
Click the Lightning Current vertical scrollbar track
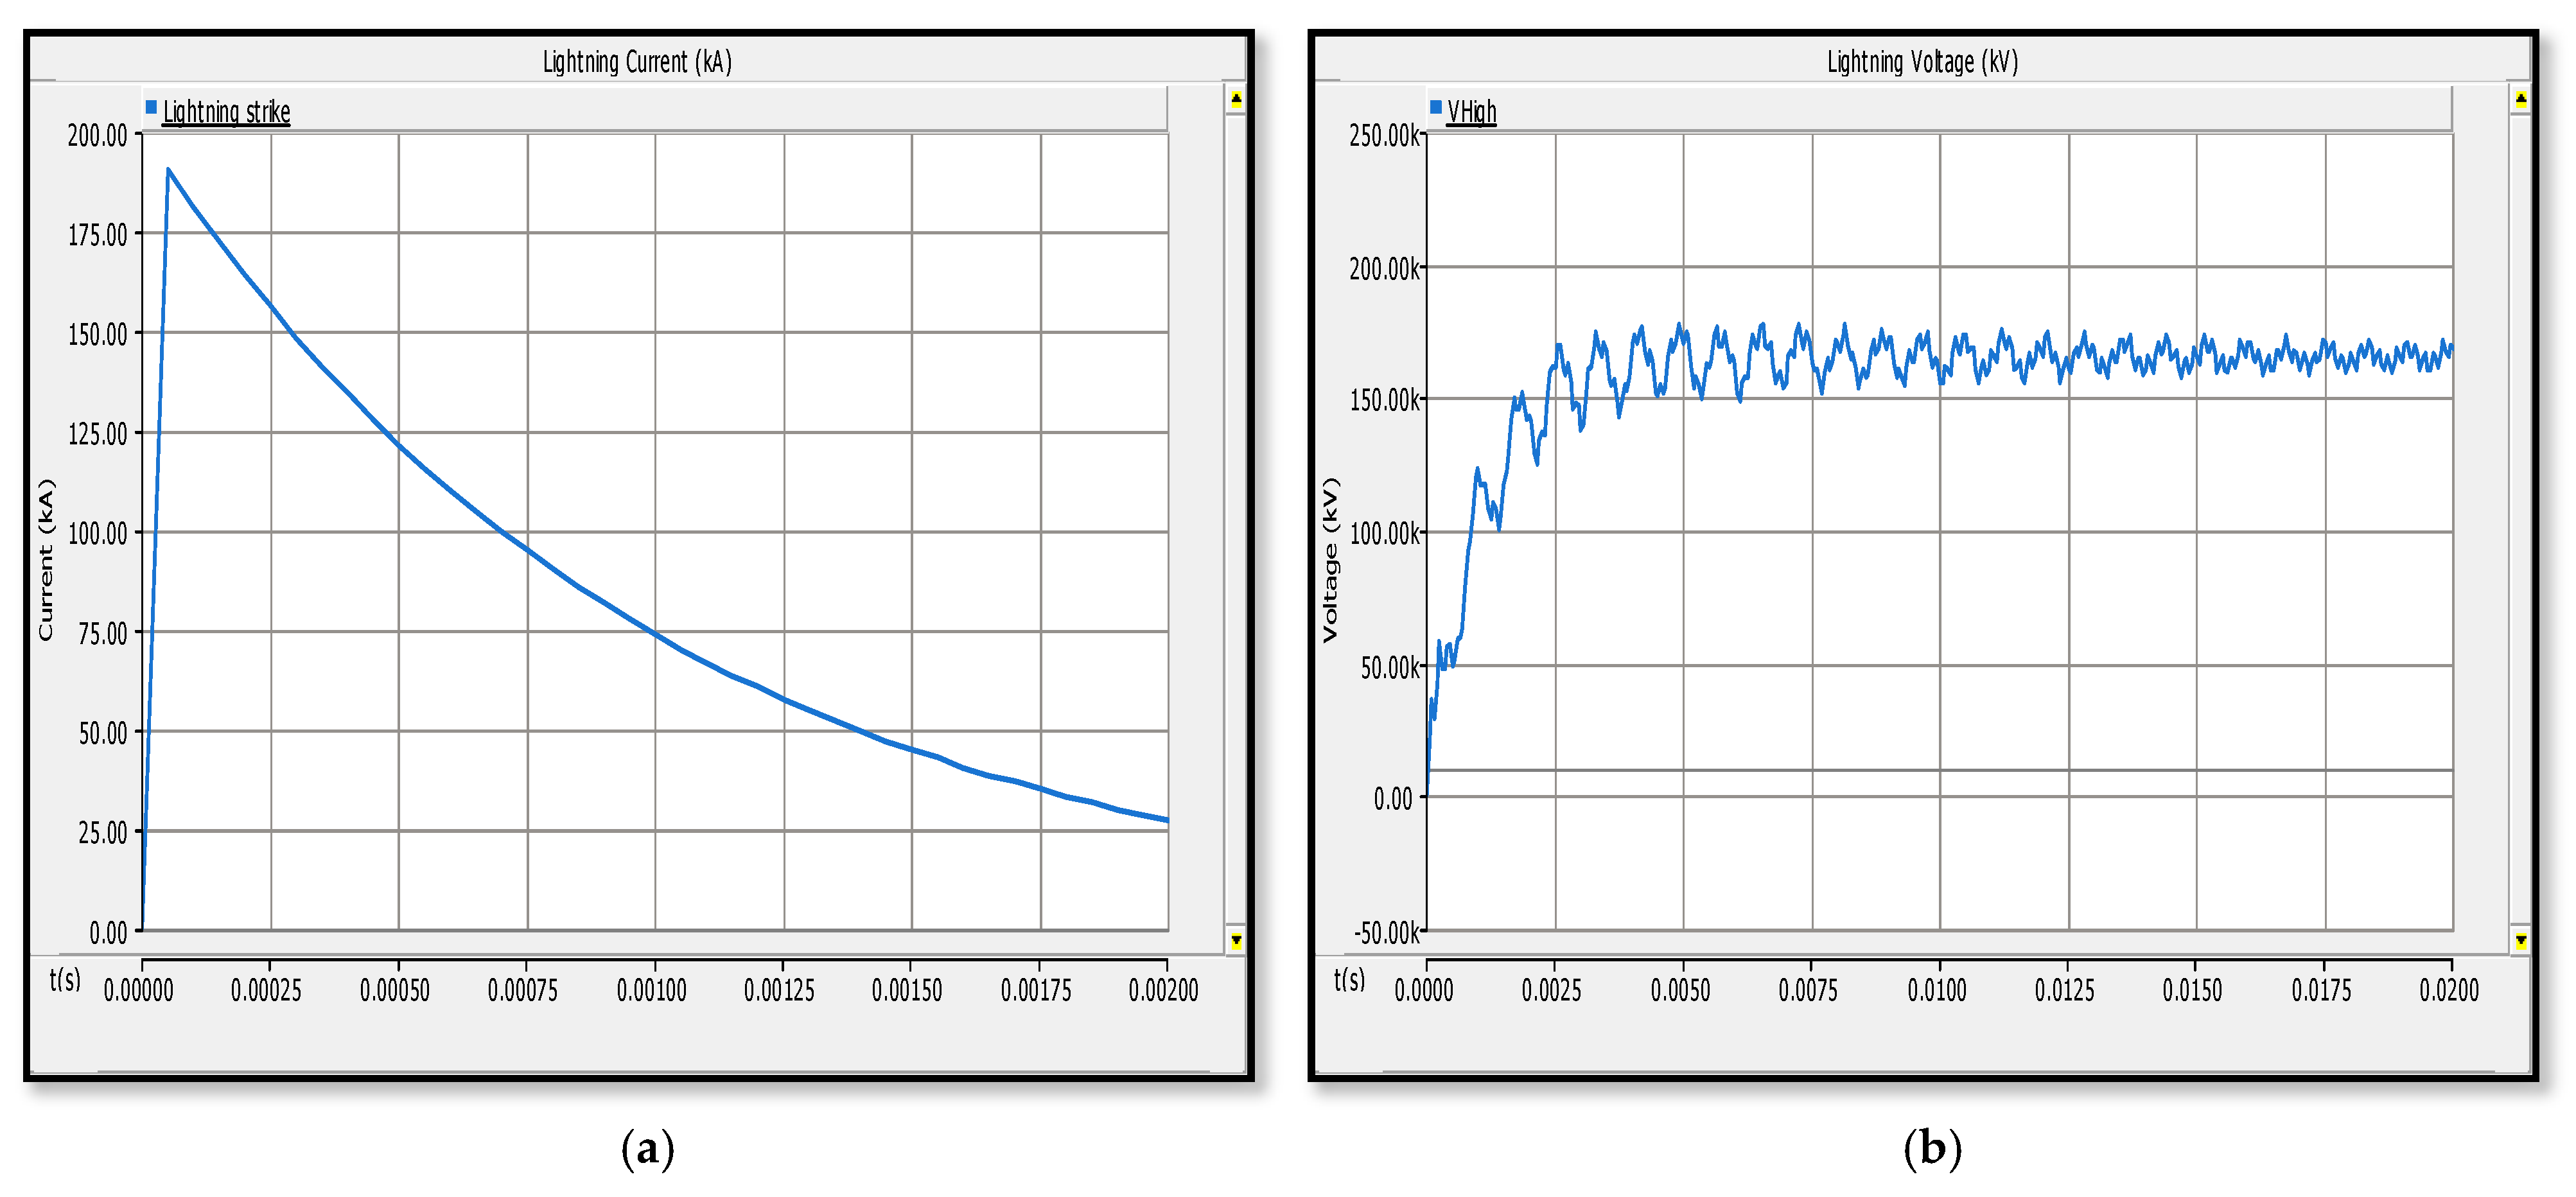[x=1236, y=520]
